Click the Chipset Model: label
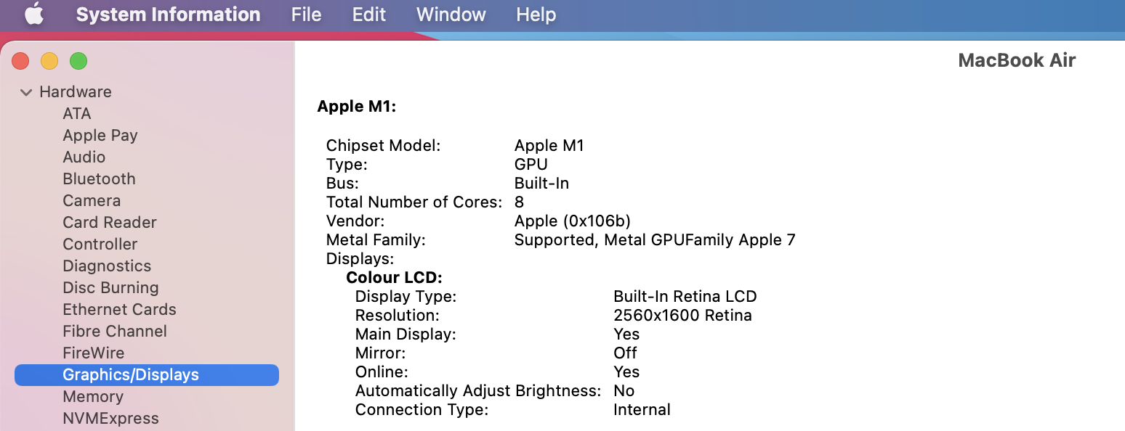The height and width of the screenshot is (431, 1125). (384, 145)
